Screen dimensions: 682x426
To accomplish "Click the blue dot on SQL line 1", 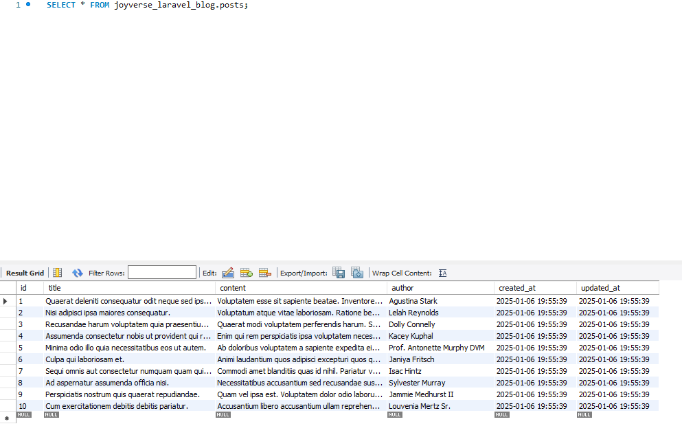I will pyautogui.click(x=28, y=5).
